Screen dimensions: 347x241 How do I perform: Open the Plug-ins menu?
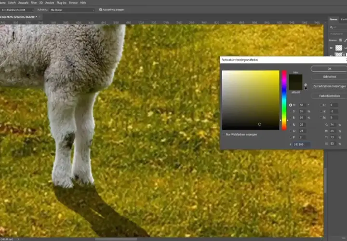pos(62,3)
